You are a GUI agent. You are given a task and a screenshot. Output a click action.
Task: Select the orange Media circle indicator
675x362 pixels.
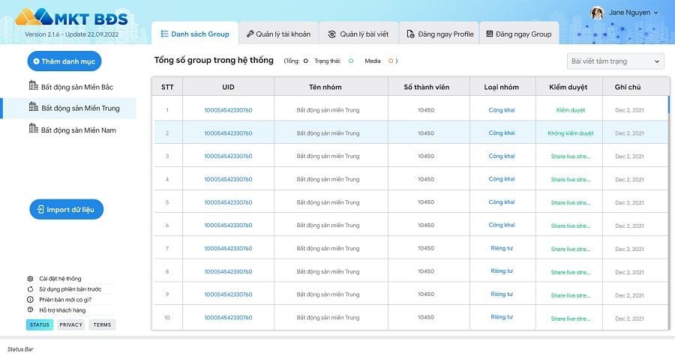click(x=391, y=61)
